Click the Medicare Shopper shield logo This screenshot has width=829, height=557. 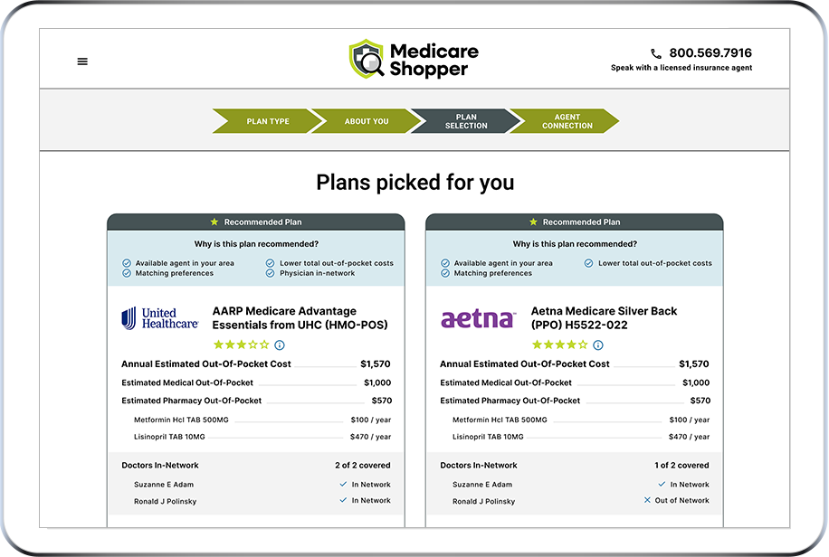pyautogui.click(x=367, y=59)
